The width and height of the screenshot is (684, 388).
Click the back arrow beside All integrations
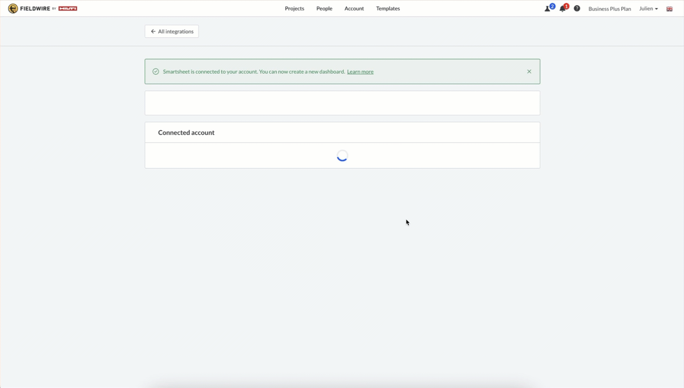[153, 31]
